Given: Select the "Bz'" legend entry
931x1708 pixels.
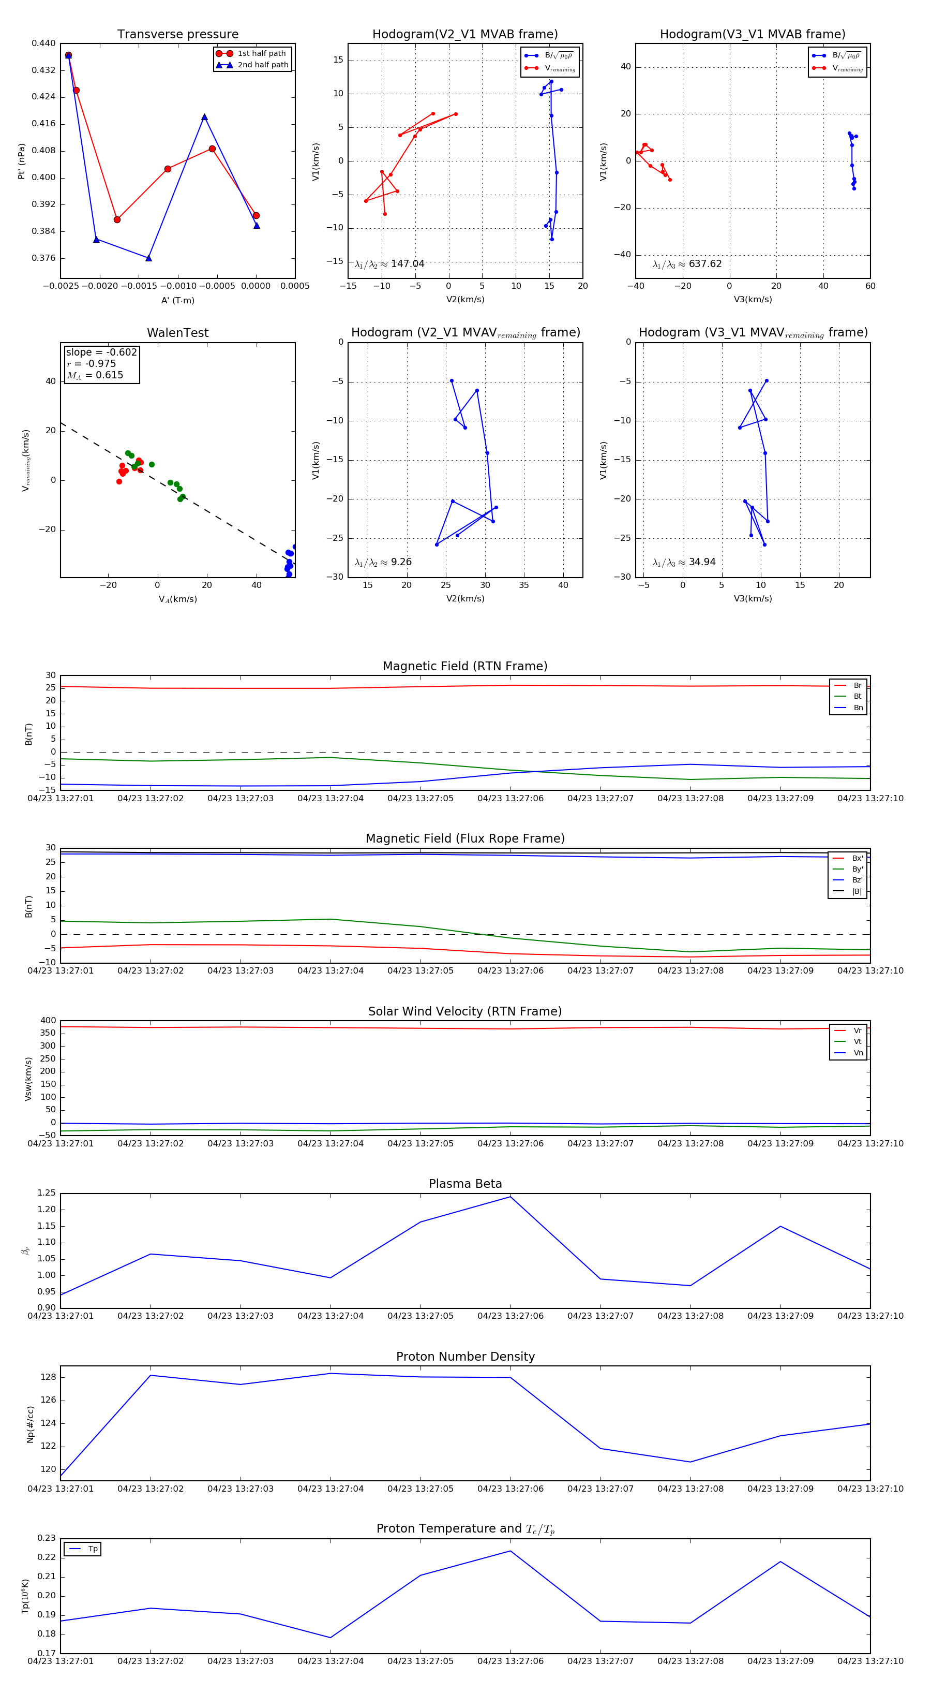Looking at the screenshot, I should tap(848, 880).
